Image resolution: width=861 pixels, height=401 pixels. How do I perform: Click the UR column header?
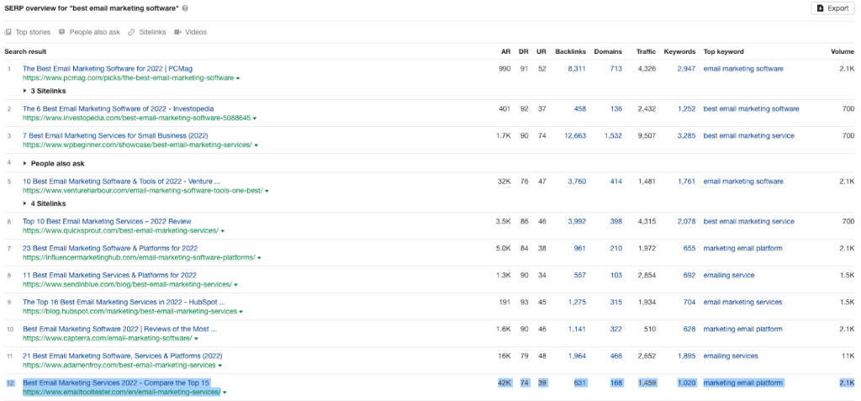(x=541, y=51)
